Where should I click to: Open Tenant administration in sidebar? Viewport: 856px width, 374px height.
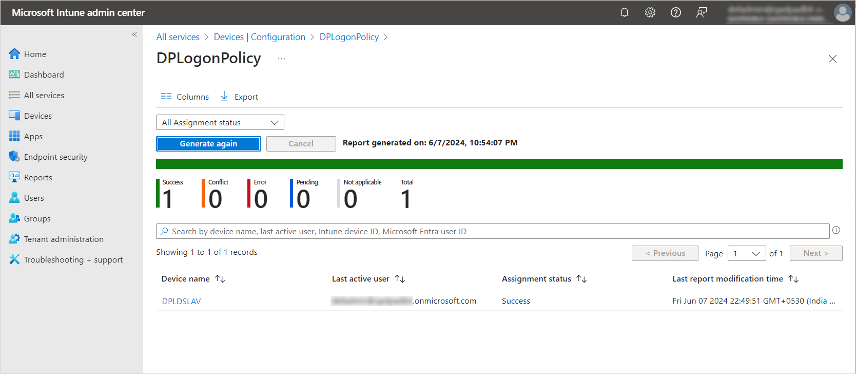tap(63, 239)
